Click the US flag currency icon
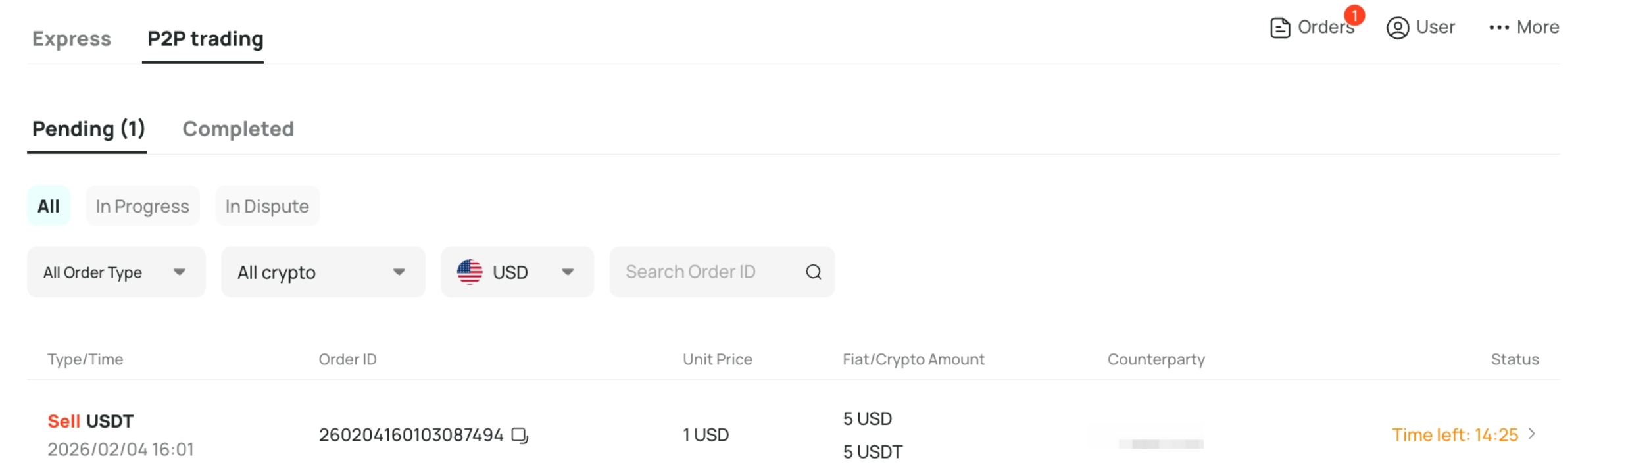Viewport: 1651px width, 475px height. pos(470,272)
